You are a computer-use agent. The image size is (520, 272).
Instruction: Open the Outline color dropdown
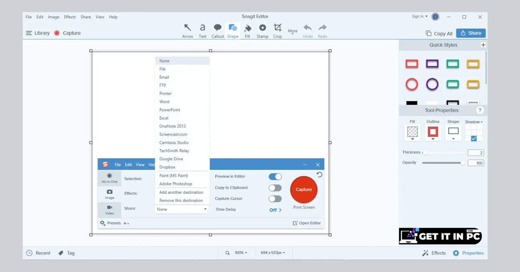click(x=433, y=133)
